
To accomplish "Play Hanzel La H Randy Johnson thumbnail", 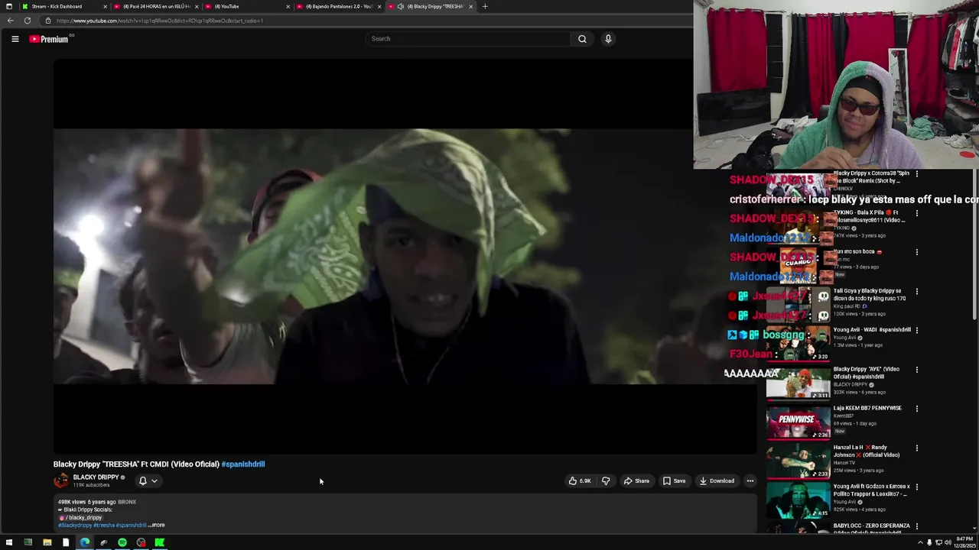I will coord(798,461).
